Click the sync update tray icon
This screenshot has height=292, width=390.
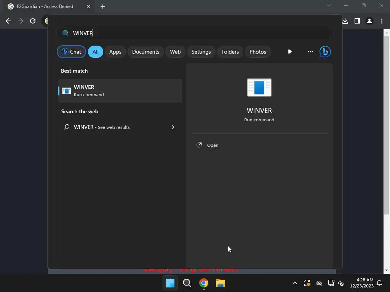tap(307, 283)
